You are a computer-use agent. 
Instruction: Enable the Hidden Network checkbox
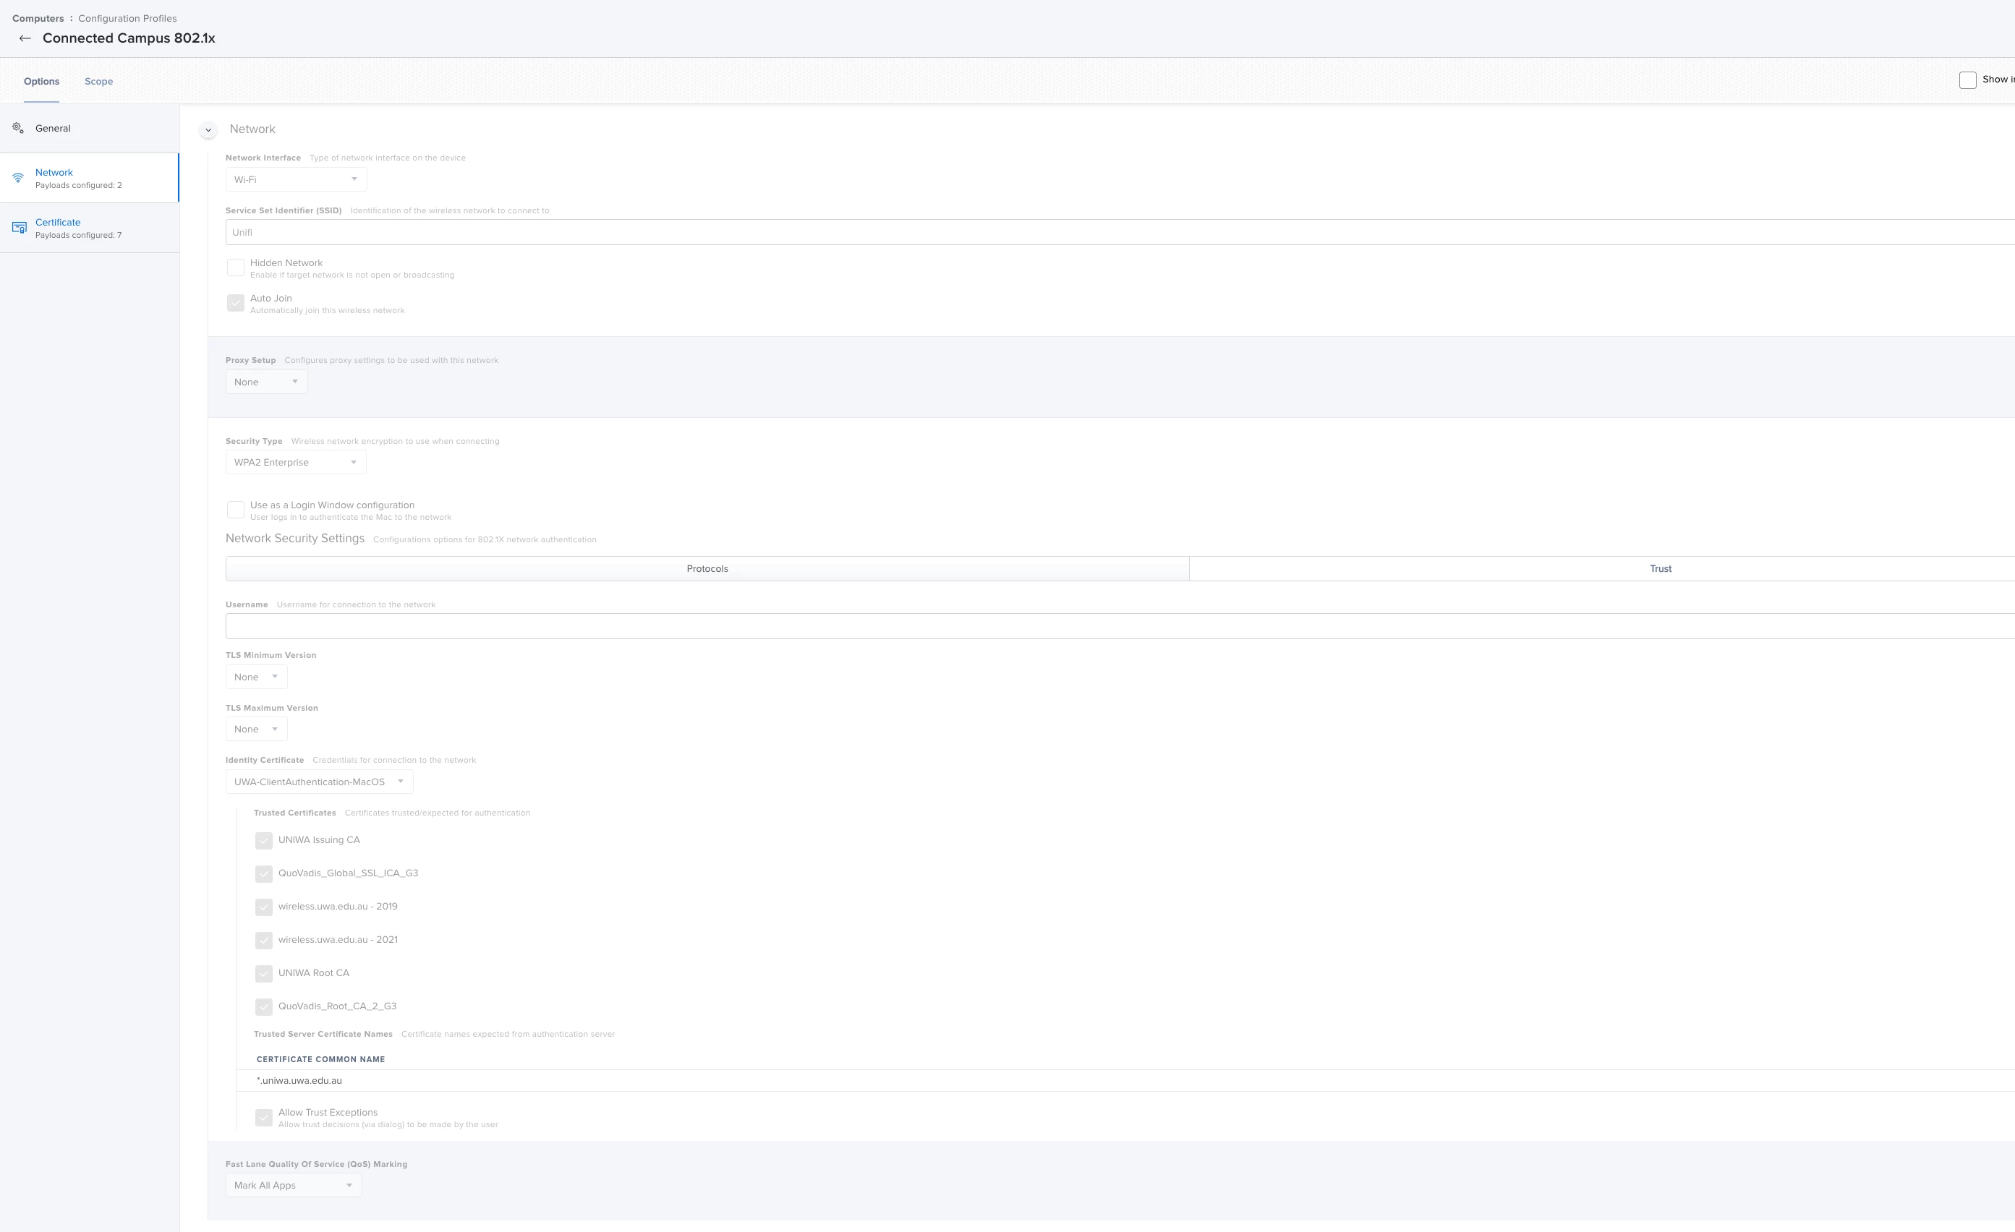[236, 268]
